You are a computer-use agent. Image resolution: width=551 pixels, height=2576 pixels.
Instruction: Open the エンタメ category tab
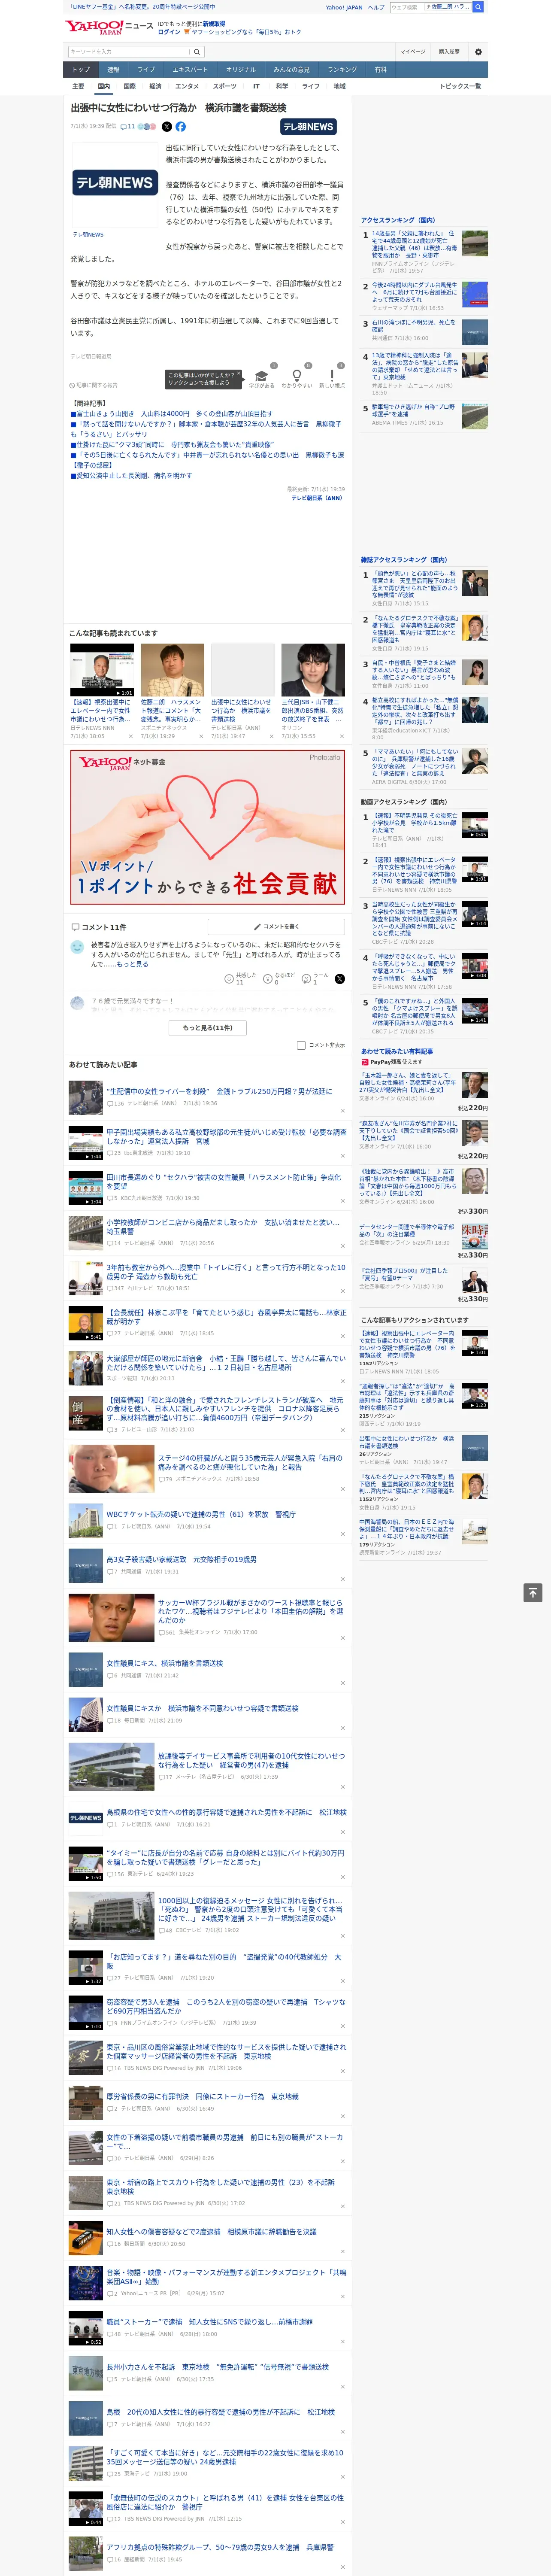[187, 86]
